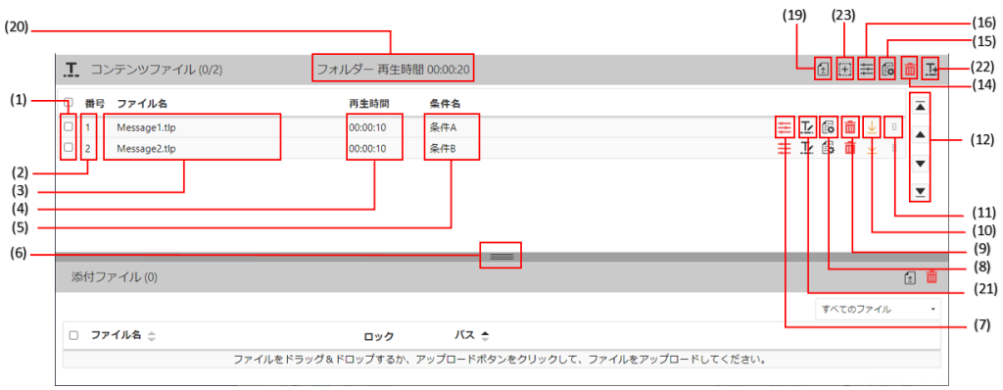Click 00:00:10 playback time of Message2.tlp
This screenshot has width=1003, height=390.
pyautogui.click(x=367, y=149)
